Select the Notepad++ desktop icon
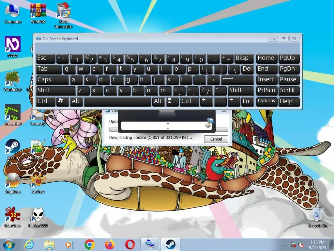Viewport: 334px width, 251px height. [x=38, y=149]
